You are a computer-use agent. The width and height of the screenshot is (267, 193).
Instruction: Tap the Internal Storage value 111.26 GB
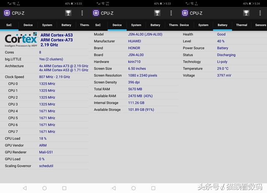136,103
